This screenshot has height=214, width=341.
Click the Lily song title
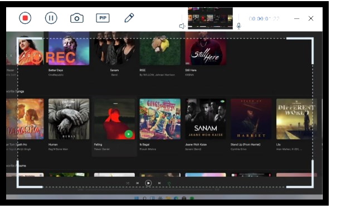point(279,145)
